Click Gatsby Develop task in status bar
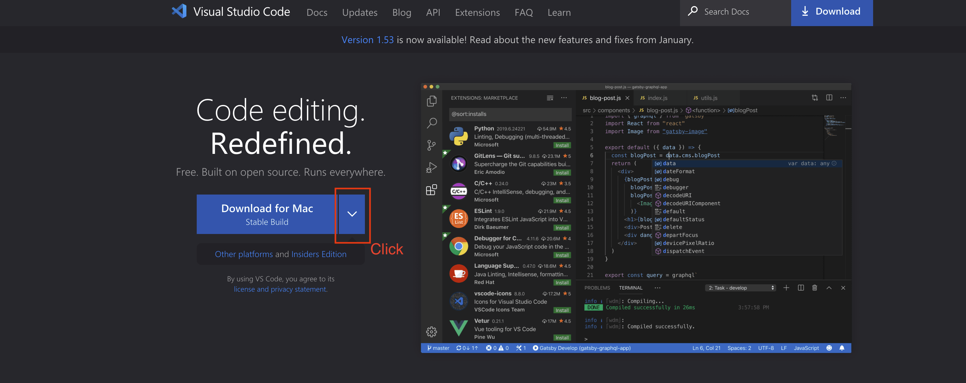Image resolution: width=966 pixels, height=383 pixels. 581,348
